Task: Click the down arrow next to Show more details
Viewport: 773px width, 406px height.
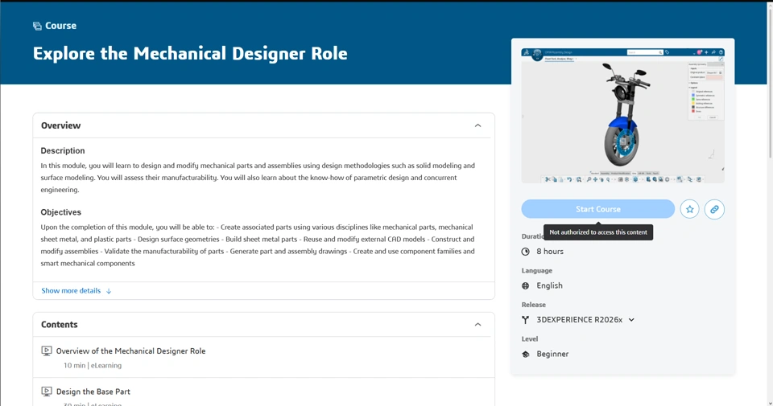Action: [x=109, y=291]
